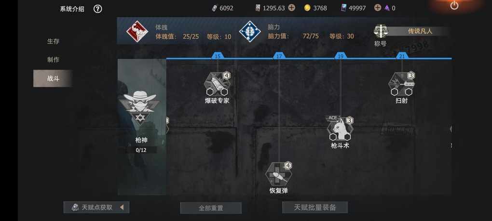492x221 pixels.
Task: Switch to the 生存 tab
Action: point(53,41)
